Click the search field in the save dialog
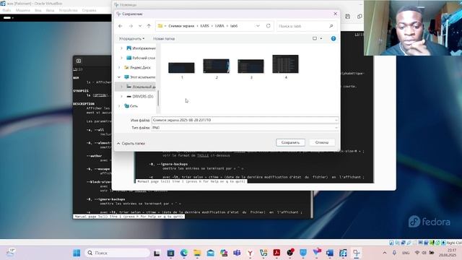Screen dimensions: 462x260 307,26
